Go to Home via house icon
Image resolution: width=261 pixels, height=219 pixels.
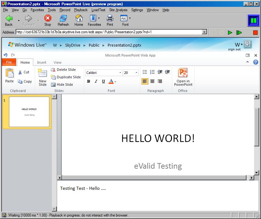tap(79, 18)
